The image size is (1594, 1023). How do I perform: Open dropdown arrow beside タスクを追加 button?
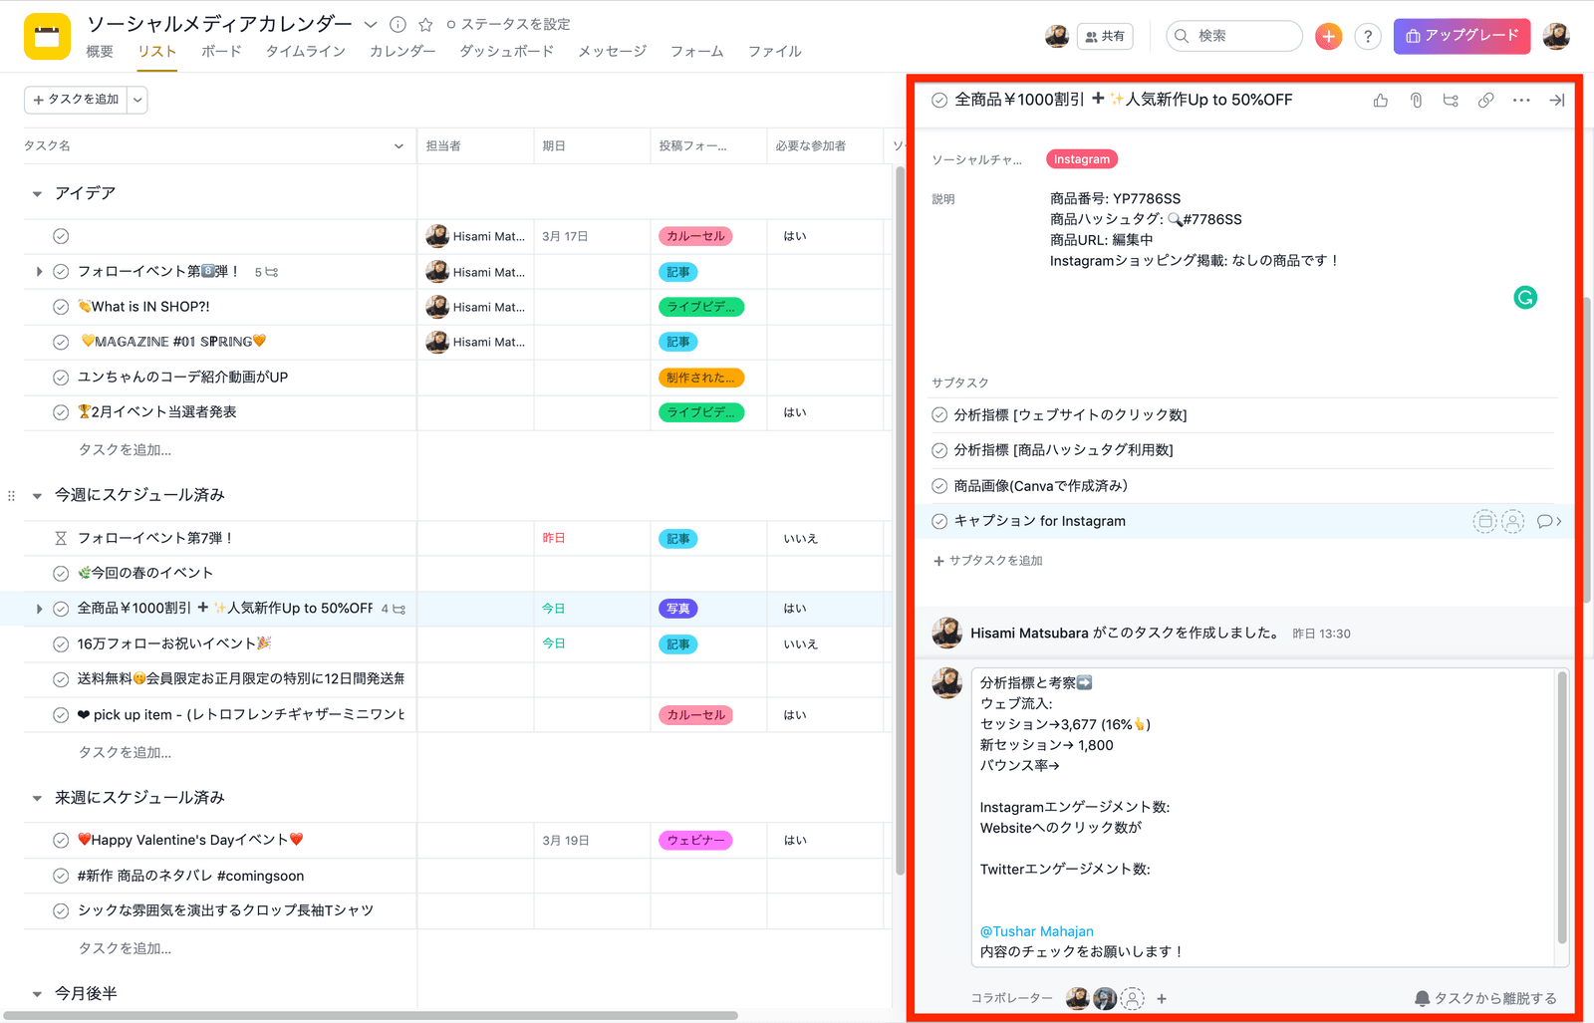point(137,100)
